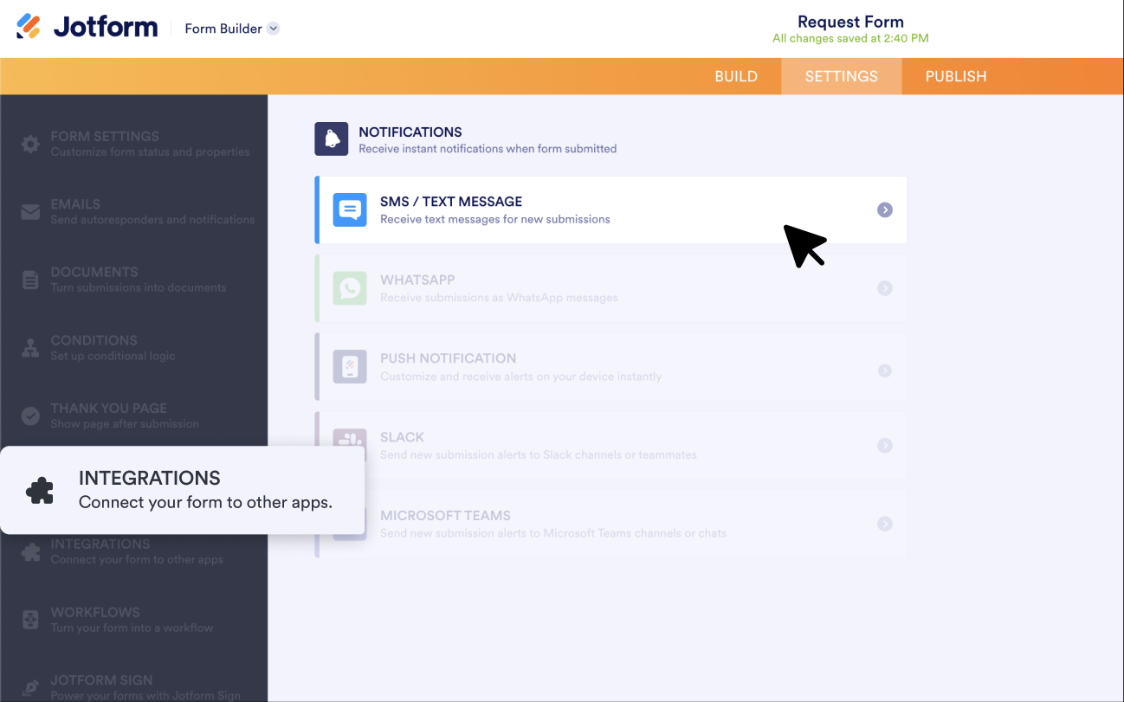The width and height of the screenshot is (1124, 702).
Task: Select the SETTINGS tab
Action: click(x=841, y=76)
